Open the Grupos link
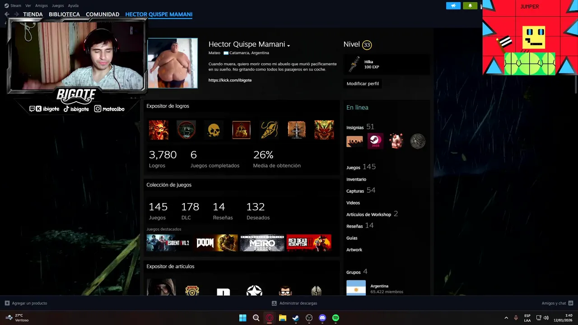 (354, 272)
